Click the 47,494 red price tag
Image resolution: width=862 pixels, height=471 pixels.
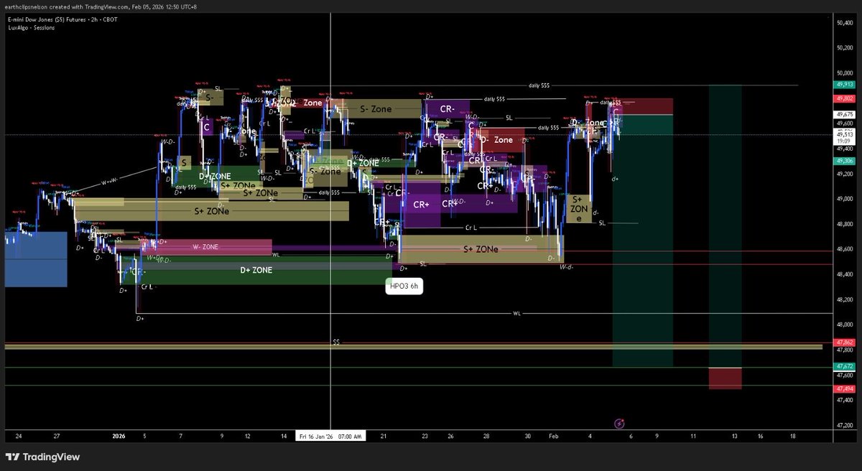tap(844, 388)
